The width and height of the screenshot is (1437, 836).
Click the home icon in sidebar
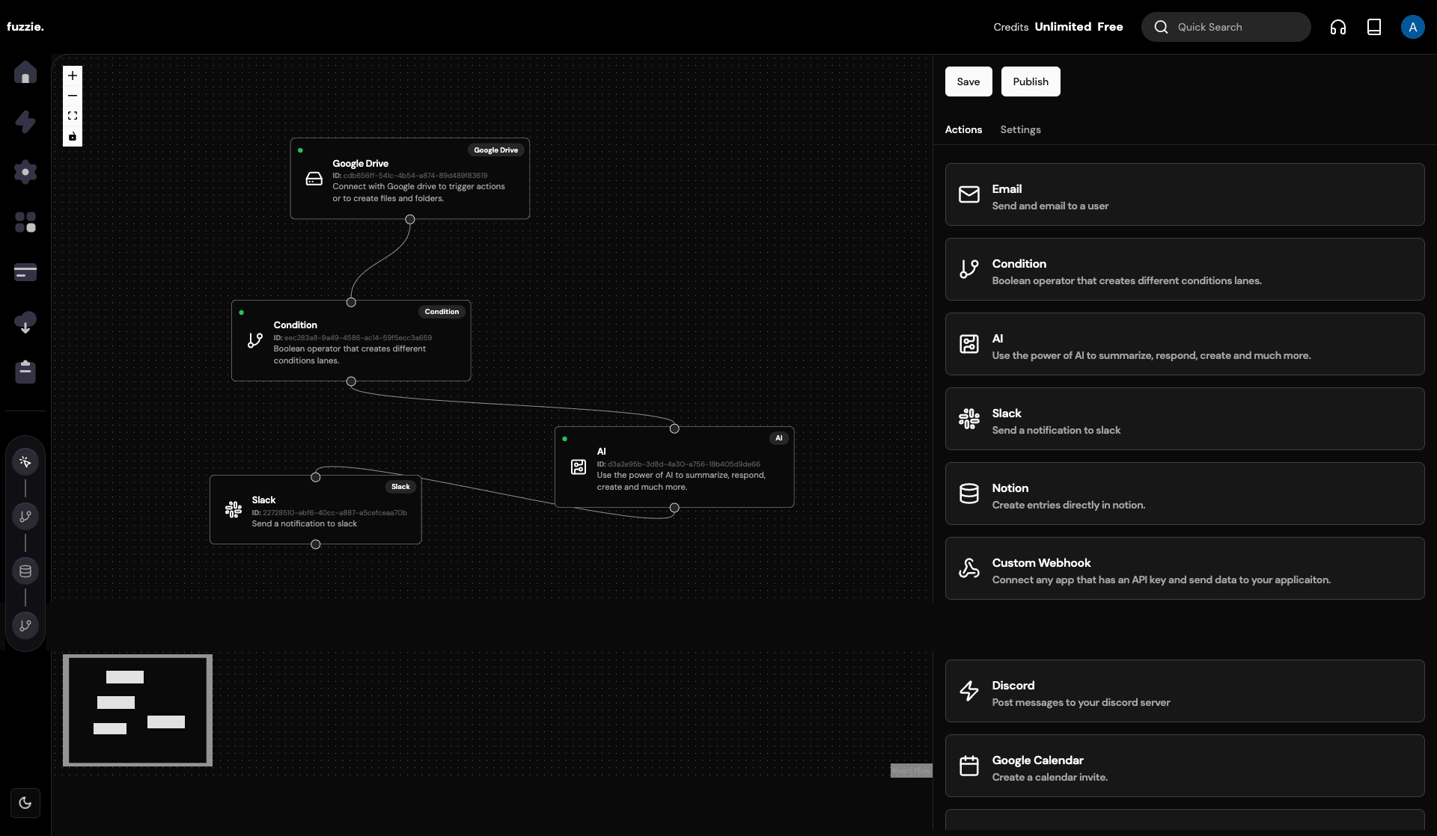pos(25,73)
